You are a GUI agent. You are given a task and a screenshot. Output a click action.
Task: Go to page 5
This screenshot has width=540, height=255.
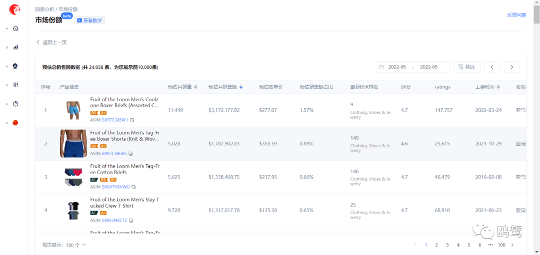click(468, 245)
